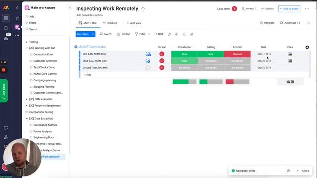Switch to the Main Table tab
317x178 pixels.
click(88, 23)
